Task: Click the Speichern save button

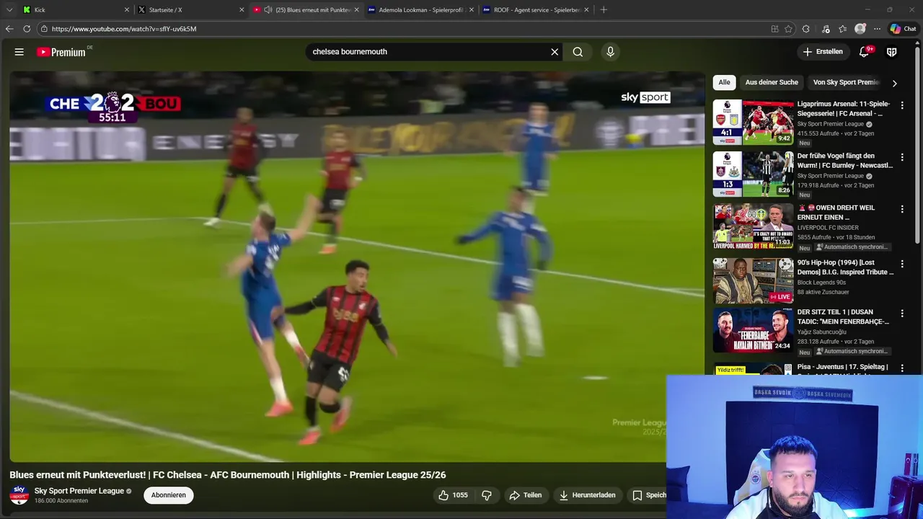Action: pyautogui.click(x=648, y=495)
